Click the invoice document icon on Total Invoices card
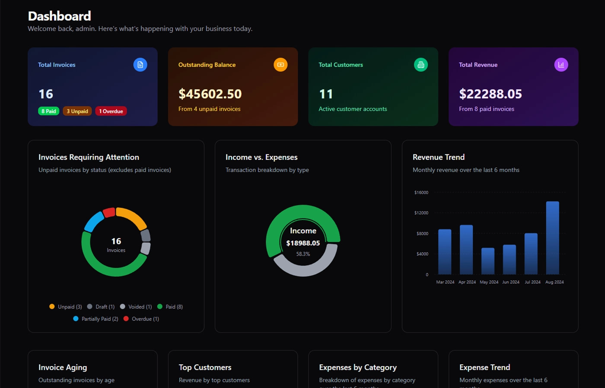Viewport: 605px width, 388px height. [x=140, y=65]
